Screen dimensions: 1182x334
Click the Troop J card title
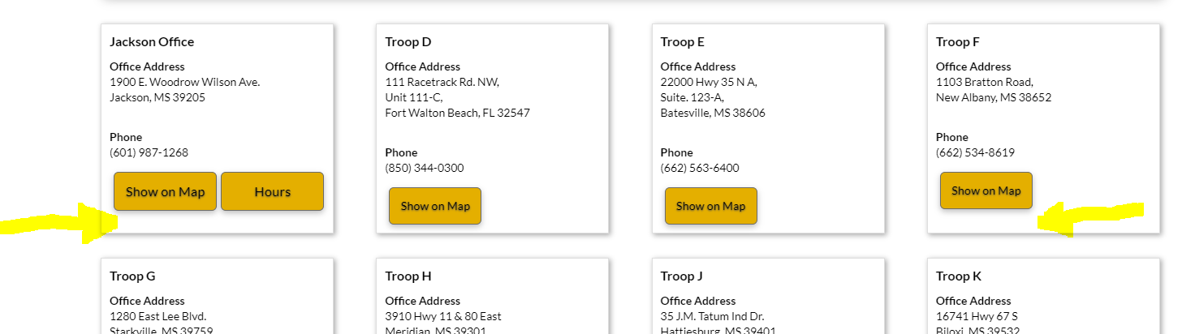683,276
